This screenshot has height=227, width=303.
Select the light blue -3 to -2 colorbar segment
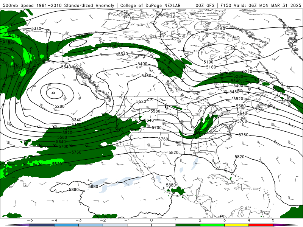pos(91,225)
